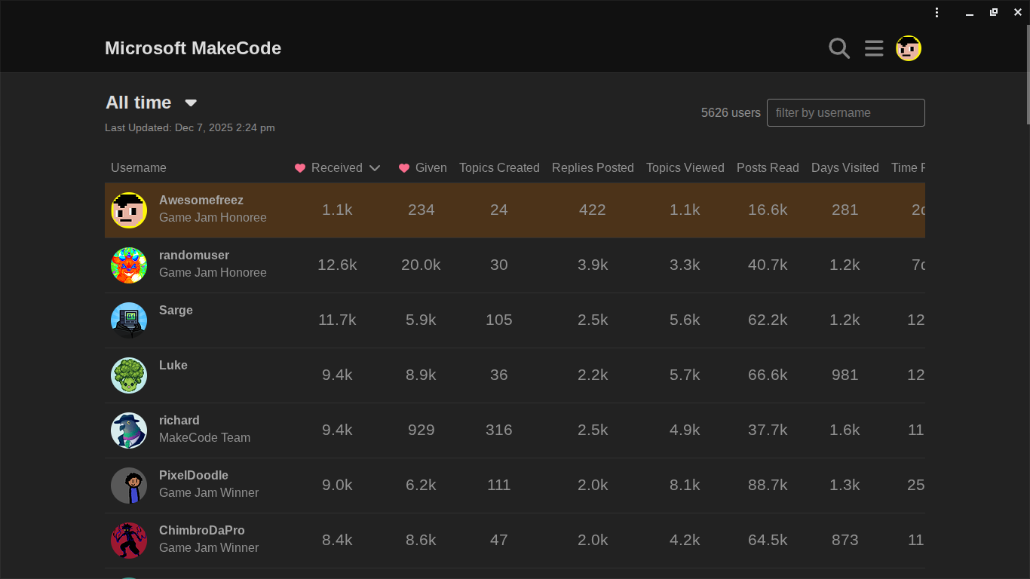Open Sarge's avatar
Image resolution: width=1030 pixels, height=579 pixels.
pyautogui.click(x=129, y=320)
